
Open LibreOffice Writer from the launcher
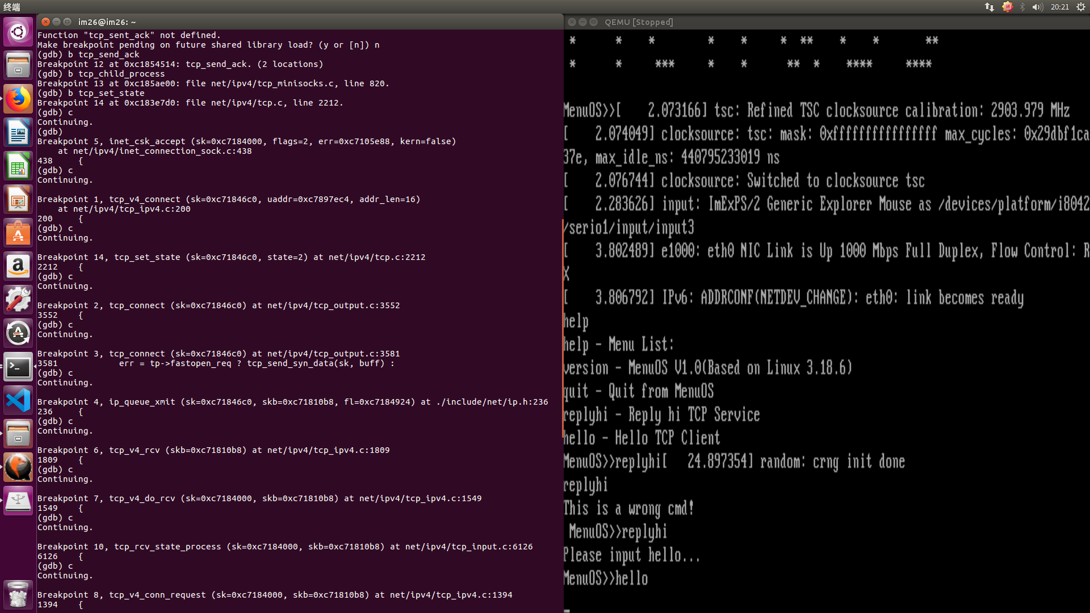coord(18,133)
